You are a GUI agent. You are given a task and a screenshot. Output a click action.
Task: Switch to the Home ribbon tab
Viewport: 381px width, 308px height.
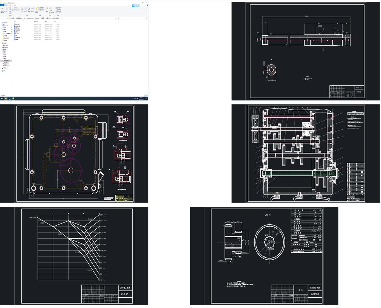click(6, 5)
